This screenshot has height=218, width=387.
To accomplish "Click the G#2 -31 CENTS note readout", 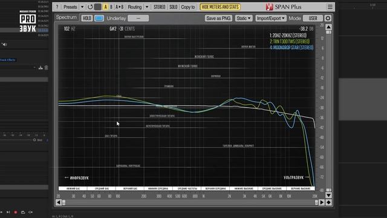I will [122, 28].
